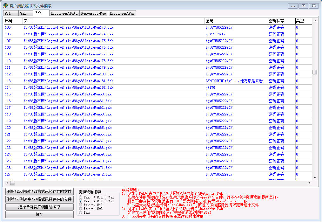
Task: Click 选择传奇客户端自动读取 button
Action: pyautogui.click(x=39, y=207)
